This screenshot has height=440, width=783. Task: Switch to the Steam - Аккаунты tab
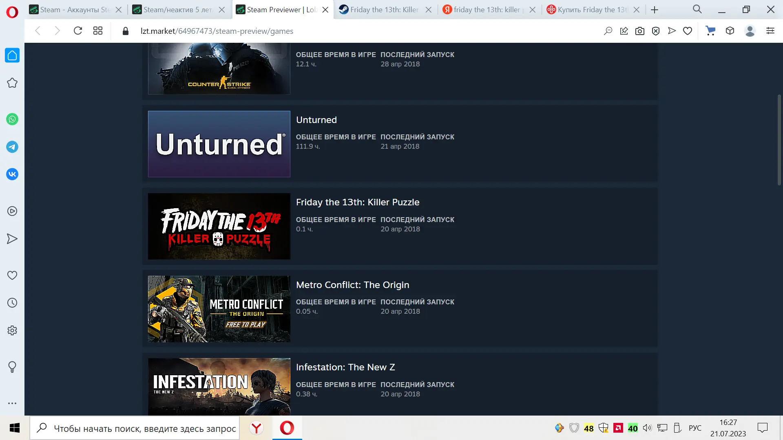pos(76,10)
